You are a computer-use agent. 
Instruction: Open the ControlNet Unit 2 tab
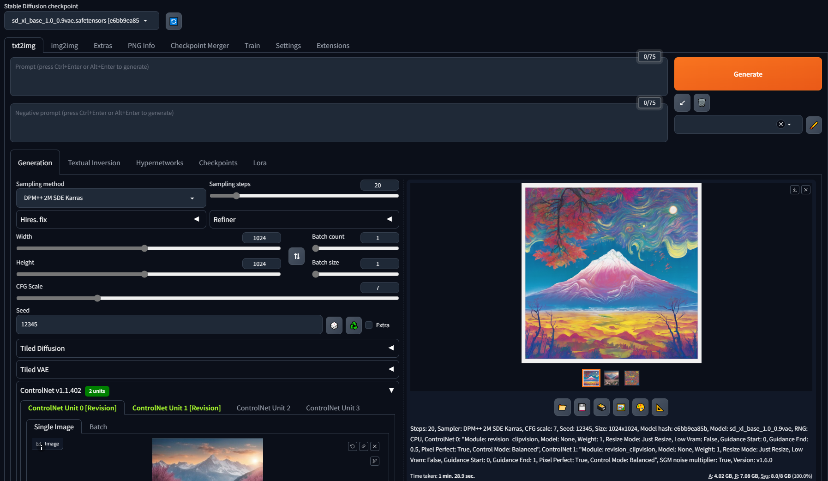click(x=263, y=408)
